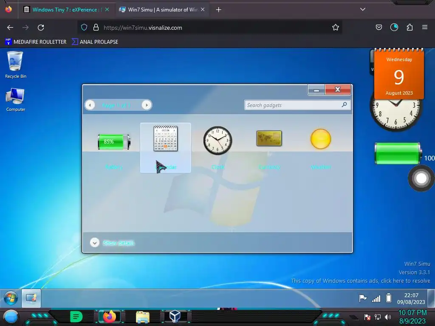Close the gadgets window
Screen dimensions: 435x326
(x=338, y=90)
